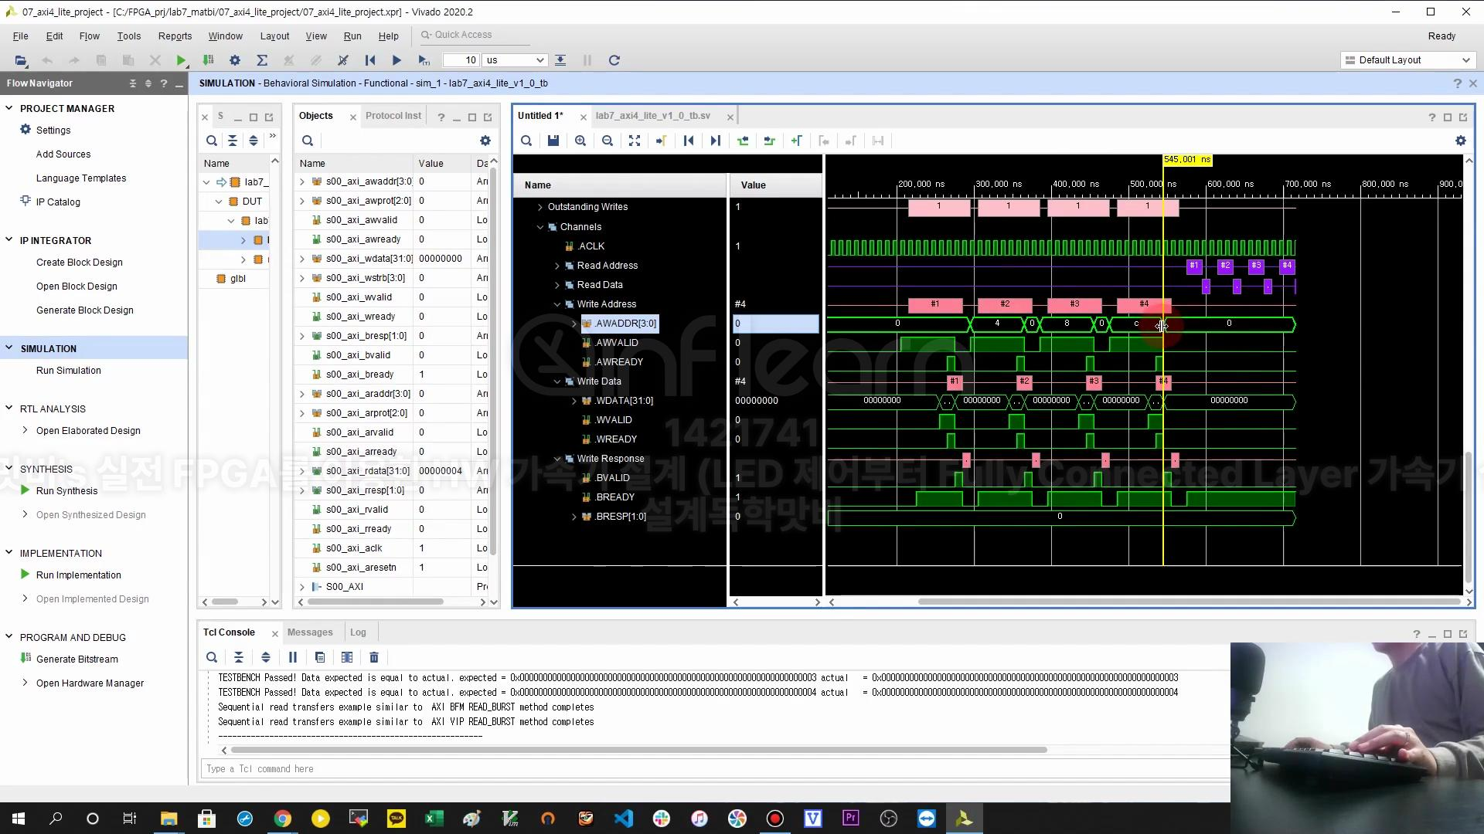Open the Reports menu
This screenshot has height=834, width=1484.
tap(175, 36)
